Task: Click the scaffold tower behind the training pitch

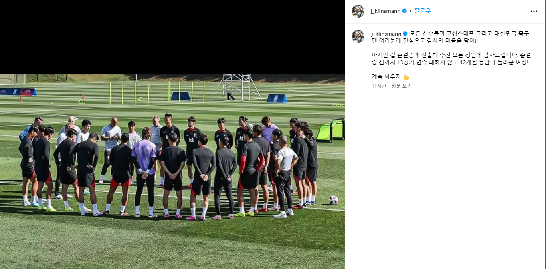Action: point(236,87)
